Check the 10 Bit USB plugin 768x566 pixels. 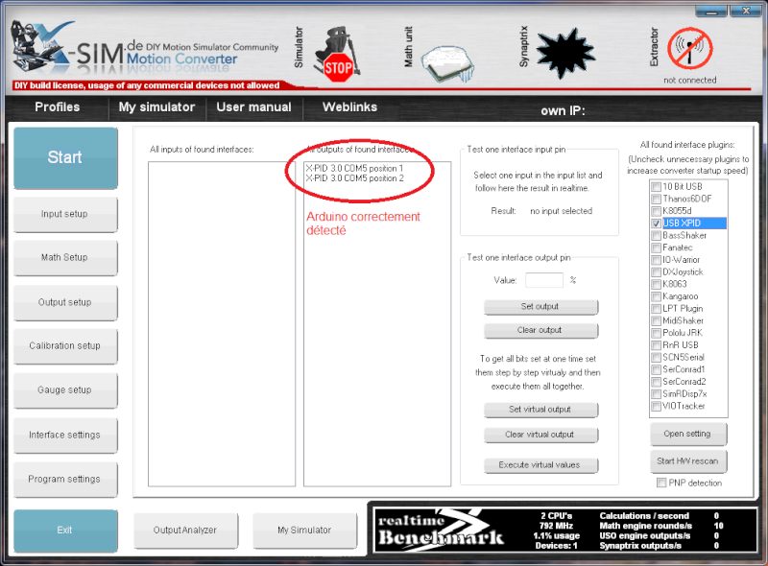(x=656, y=186)
